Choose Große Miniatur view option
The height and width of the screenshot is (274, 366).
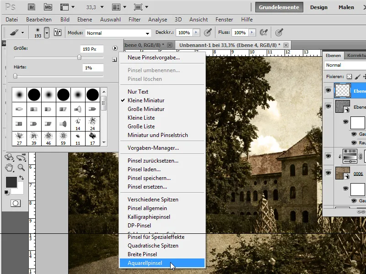[x=162, y=109]
